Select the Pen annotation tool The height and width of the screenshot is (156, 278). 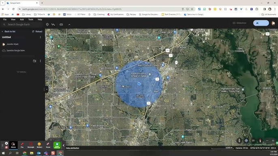pos(22,145)
